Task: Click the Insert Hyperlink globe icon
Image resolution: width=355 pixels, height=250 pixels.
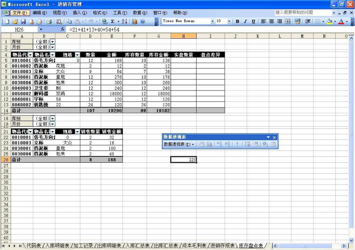Action: coord(105,21)
